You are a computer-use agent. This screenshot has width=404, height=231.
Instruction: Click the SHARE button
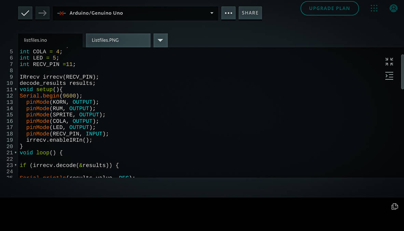(x=250, y=13)
